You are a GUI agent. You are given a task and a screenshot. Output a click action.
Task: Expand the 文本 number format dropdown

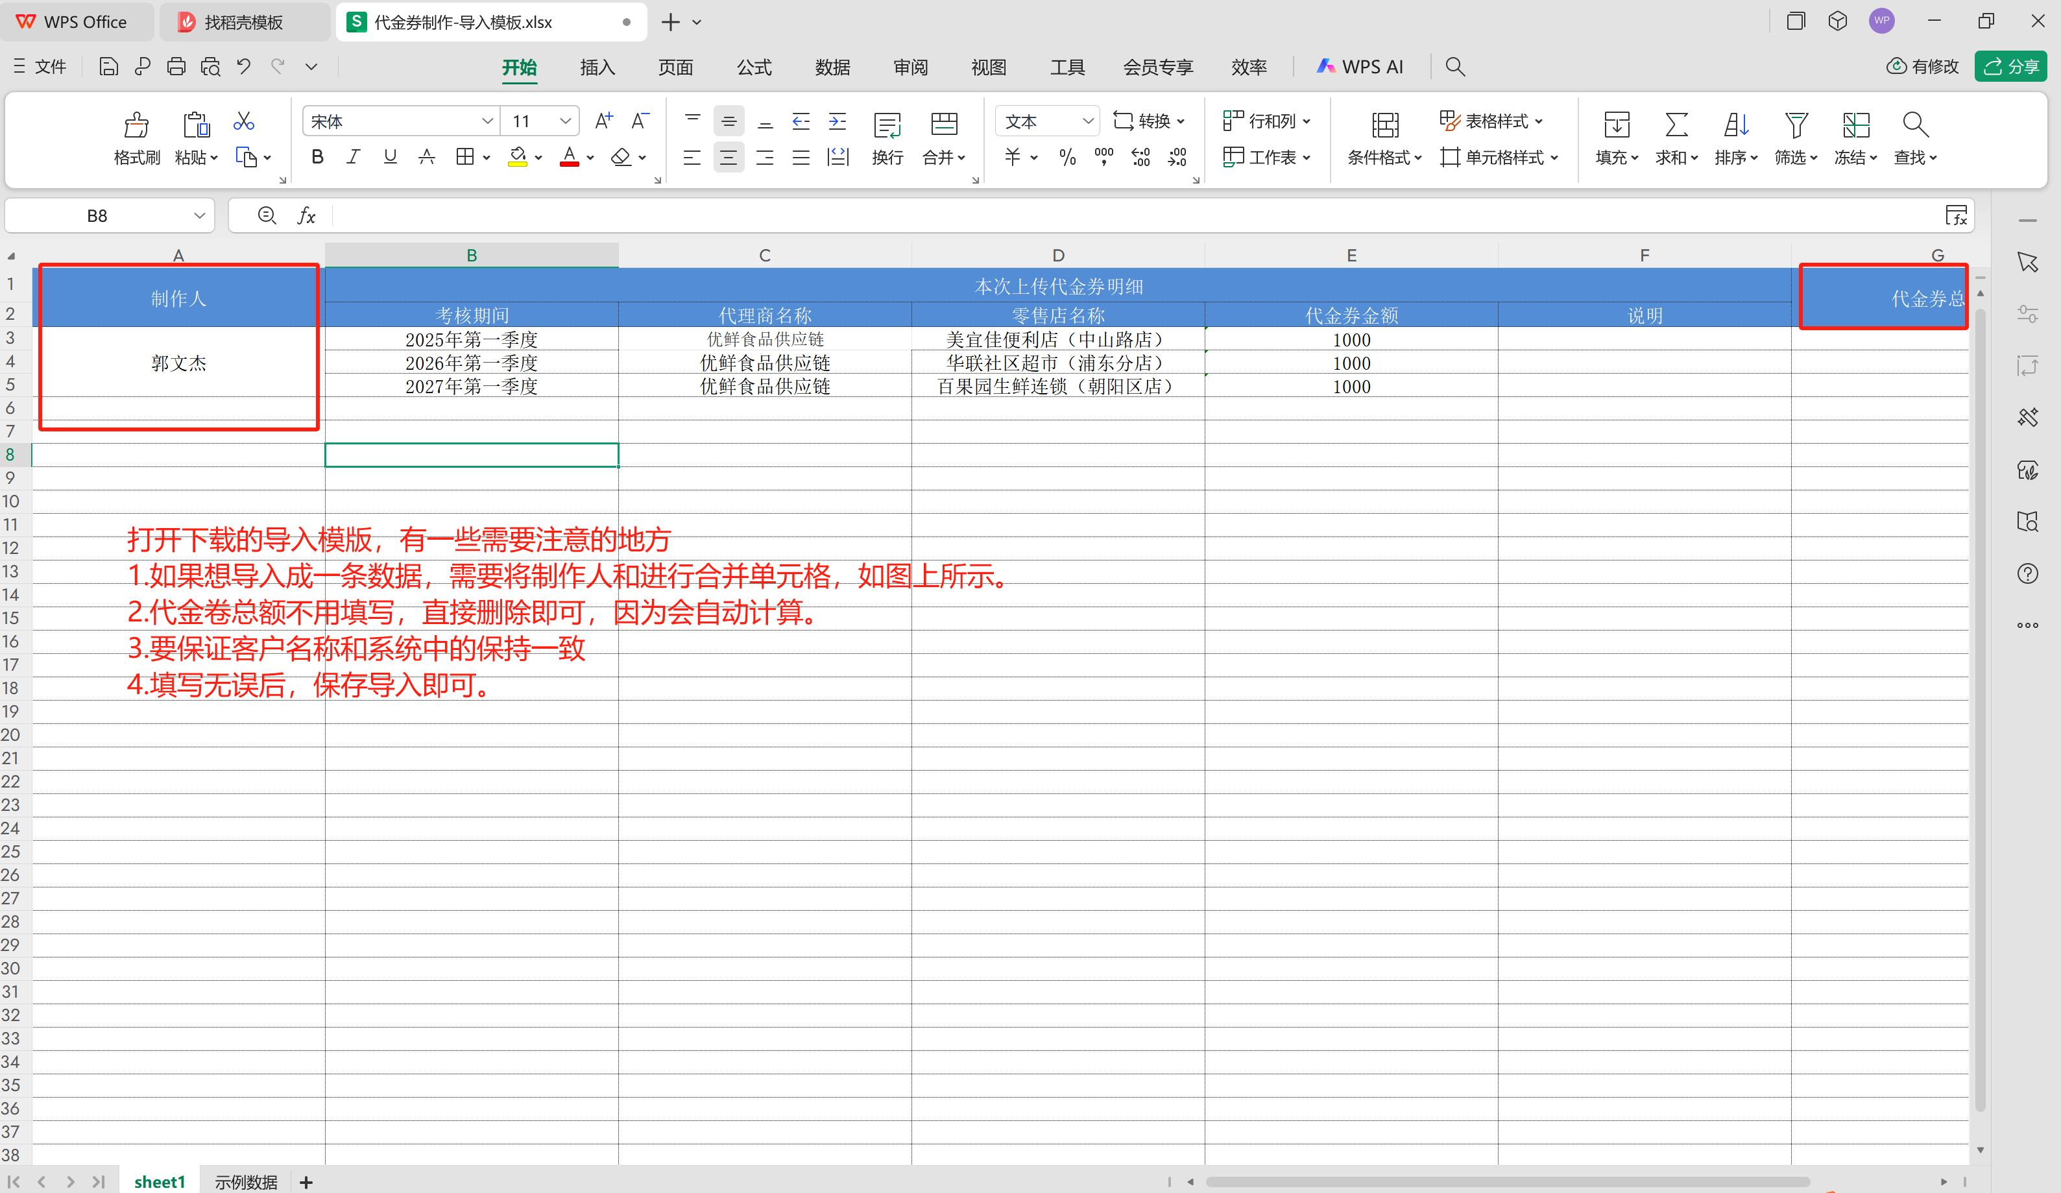[1087, 121]
